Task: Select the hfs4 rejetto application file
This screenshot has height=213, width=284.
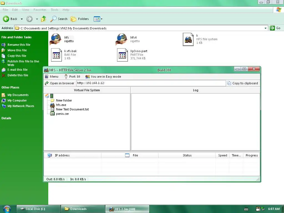Action: (128, 39)
